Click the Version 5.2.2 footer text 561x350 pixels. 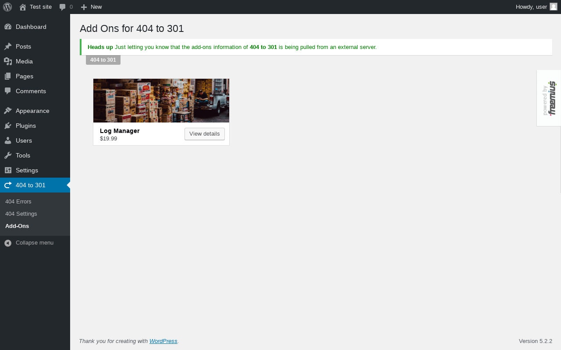[536, 341]
